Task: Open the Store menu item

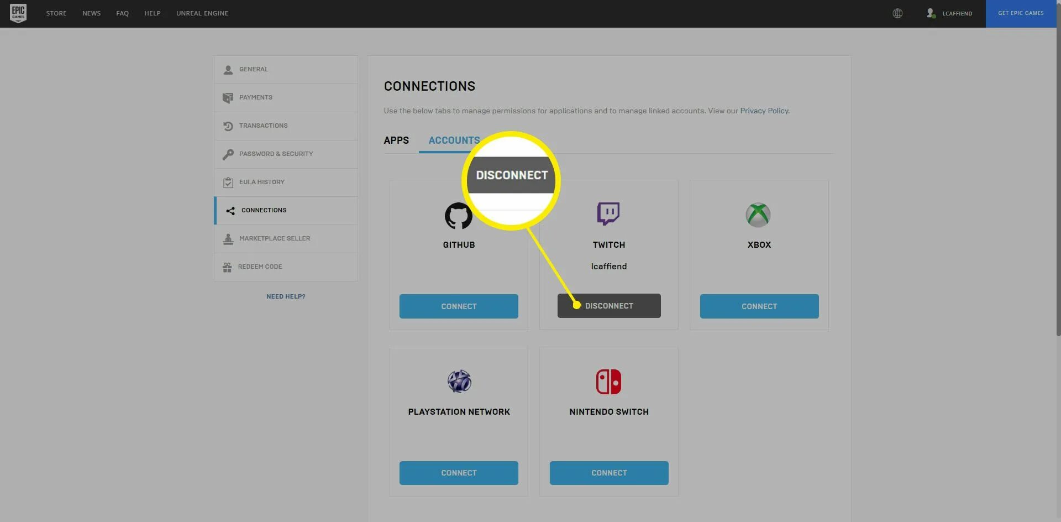Action: (x=56, y=13)
